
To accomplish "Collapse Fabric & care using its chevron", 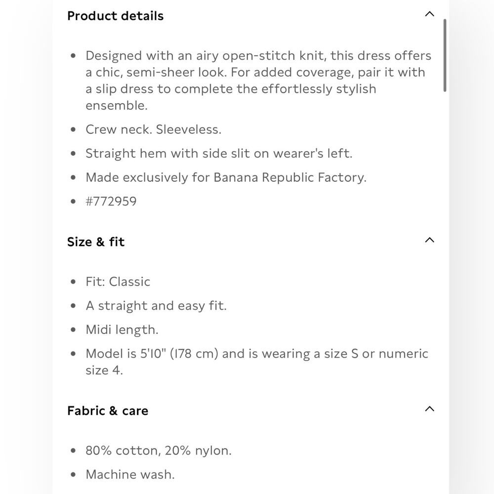I will (x=429, y=409).
